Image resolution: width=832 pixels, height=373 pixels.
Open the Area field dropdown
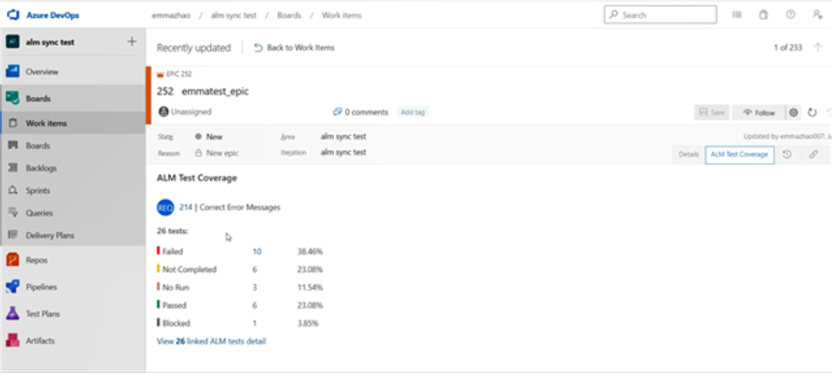pyautogui.click(x=344, y=136)
